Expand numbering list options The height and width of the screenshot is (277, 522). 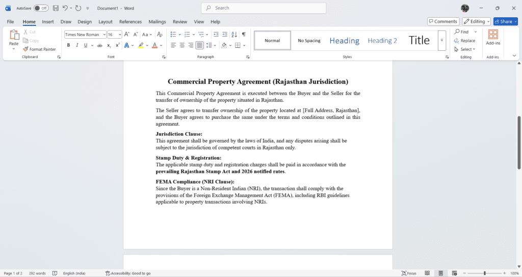pyautogui.click(x=194, y=35)
